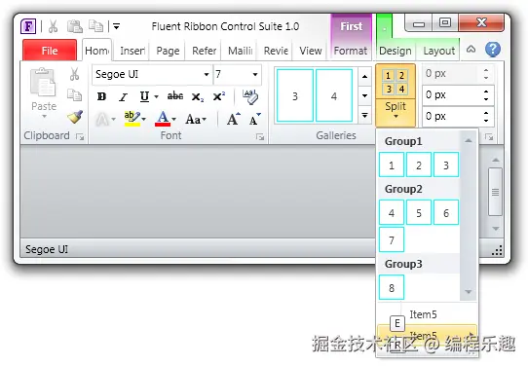Switch to the Insert ribbon tab
The height and width of the screenshot is (366, 528).
132,51
